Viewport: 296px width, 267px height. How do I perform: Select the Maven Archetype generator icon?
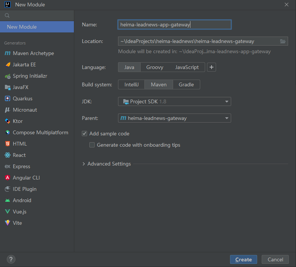(8, 53)
